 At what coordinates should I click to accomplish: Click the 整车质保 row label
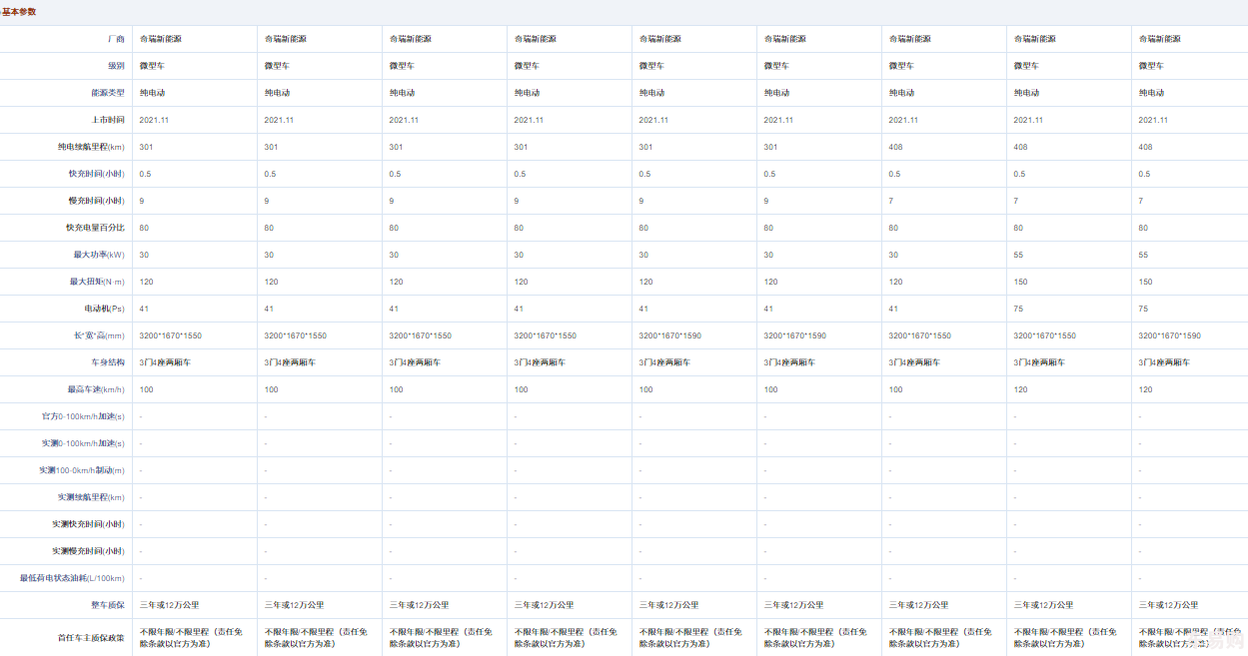tap(107, 605)
